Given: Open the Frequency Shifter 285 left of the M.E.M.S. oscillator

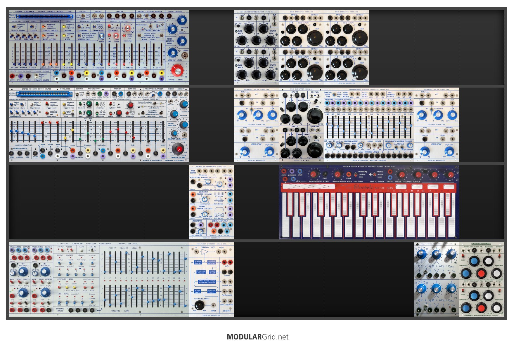Looking at the screenshot, I should point(257,125).
